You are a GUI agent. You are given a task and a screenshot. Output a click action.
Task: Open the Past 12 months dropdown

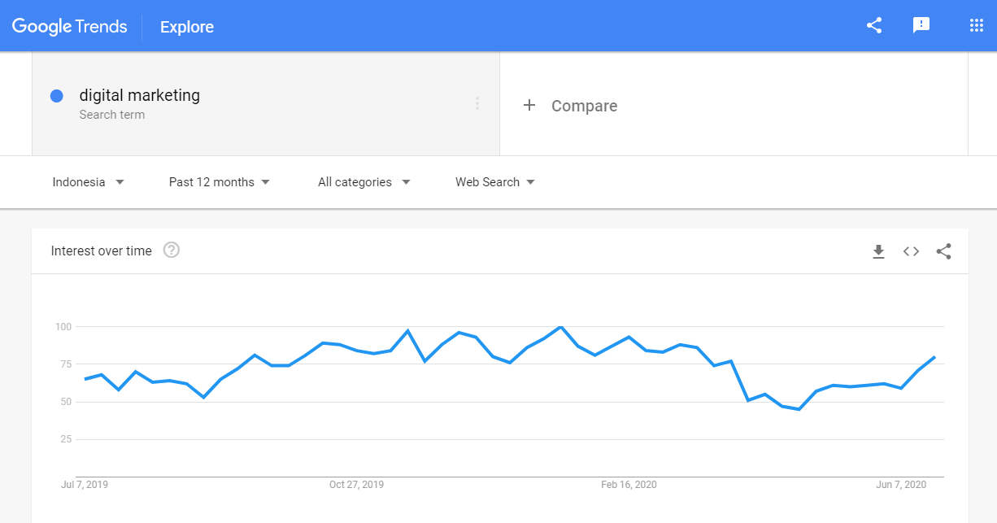pos(219,182)
